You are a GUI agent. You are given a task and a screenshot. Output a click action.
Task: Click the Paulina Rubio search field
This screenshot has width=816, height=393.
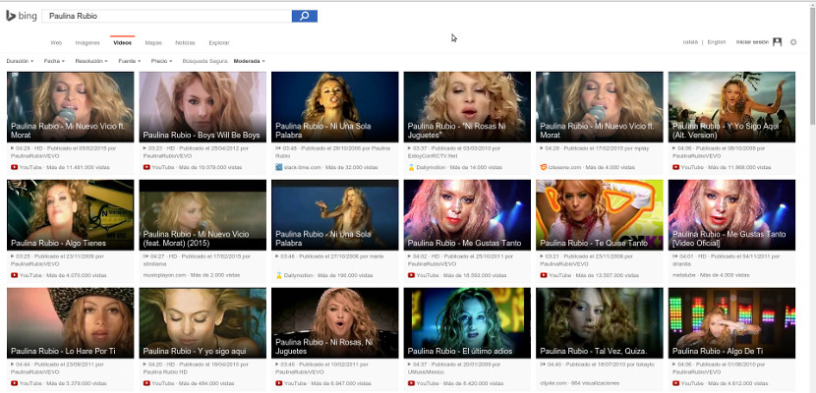coord(166,16)
